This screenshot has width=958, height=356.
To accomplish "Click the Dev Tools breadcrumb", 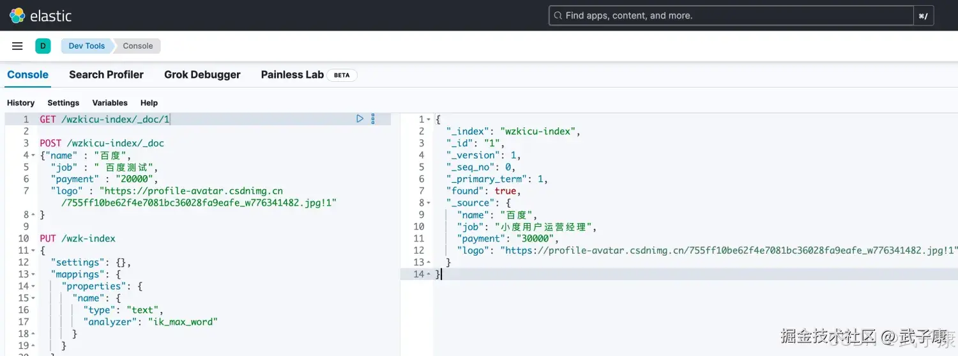I will coord(87,46).
